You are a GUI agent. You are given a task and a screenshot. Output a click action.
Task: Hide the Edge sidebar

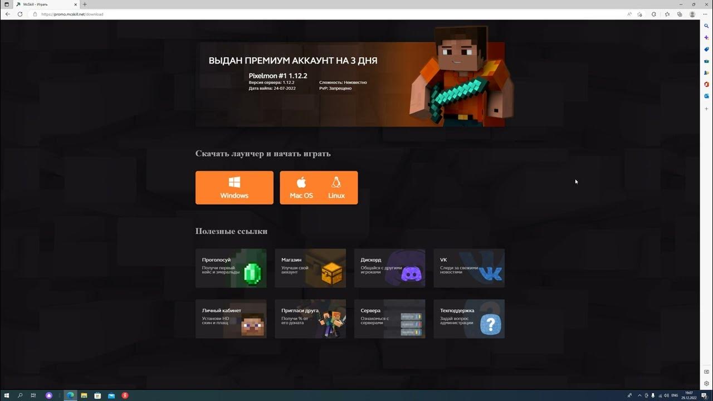pos(706,371)
